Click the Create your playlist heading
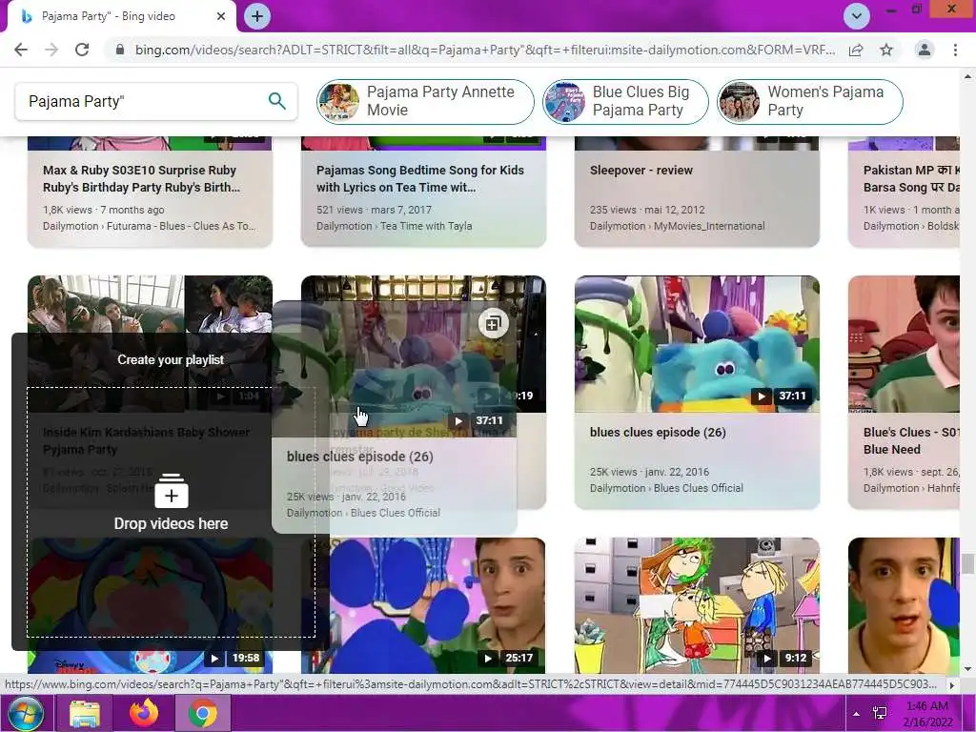Image resolution: width=976 pixels, height=732 pixels. (x=171, y=359)
